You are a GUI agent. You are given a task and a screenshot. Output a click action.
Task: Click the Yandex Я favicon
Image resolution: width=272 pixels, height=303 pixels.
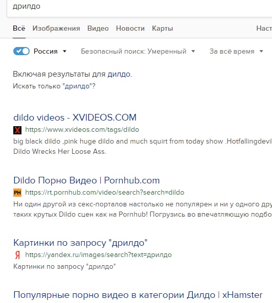coord(17,255)
